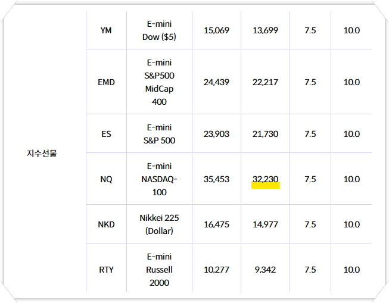Select the Nikkei 225 (Dollar) product name

[159, 224]
